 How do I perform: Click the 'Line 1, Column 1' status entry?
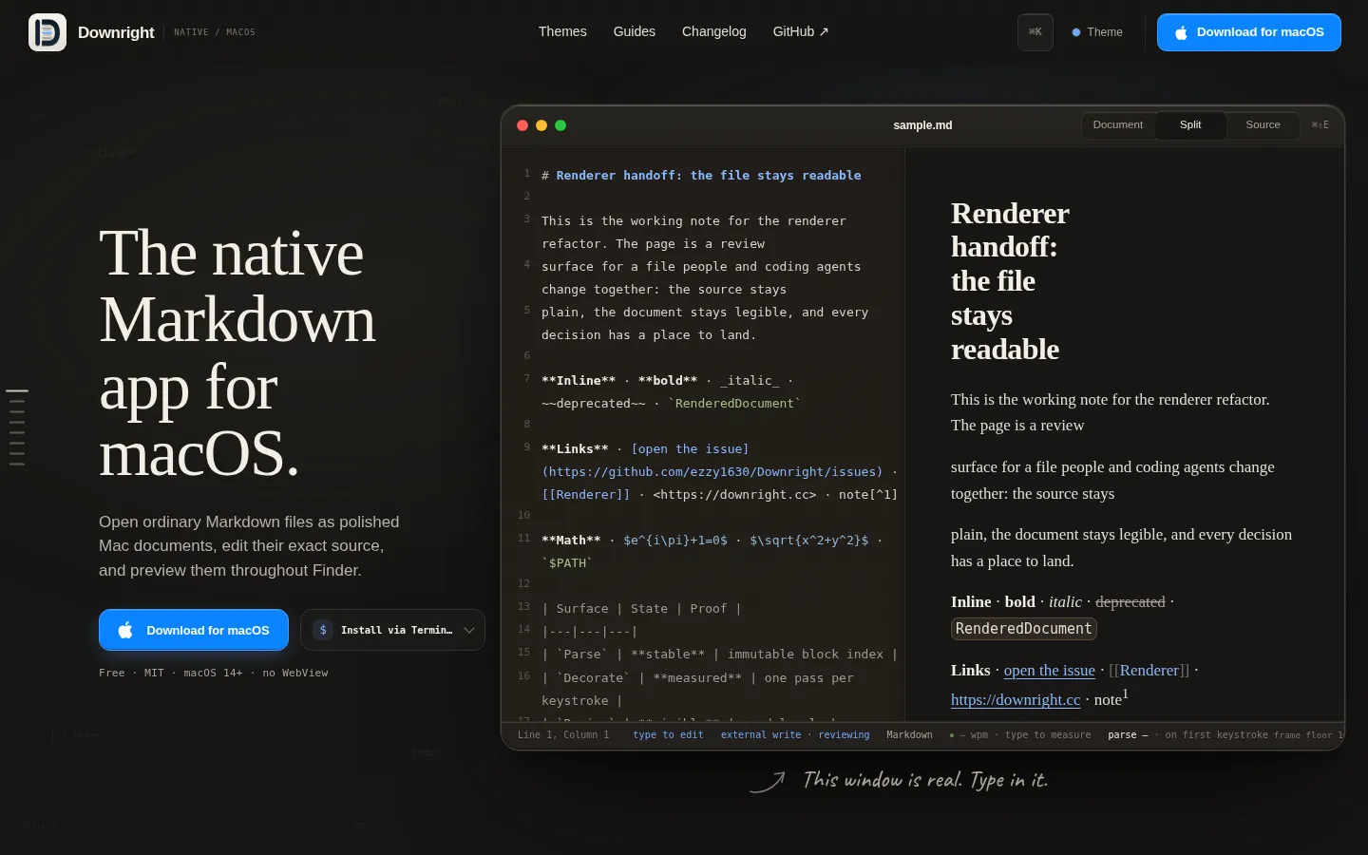(x=563, y=735)
